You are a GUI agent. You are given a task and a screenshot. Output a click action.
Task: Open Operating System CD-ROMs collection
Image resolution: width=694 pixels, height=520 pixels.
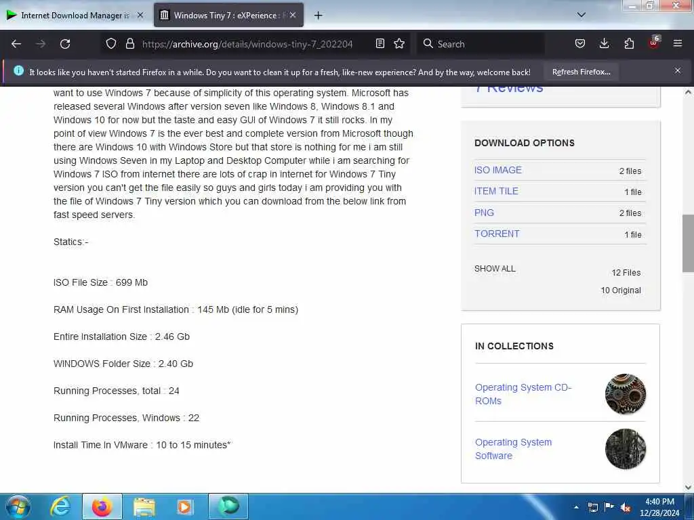523,394
